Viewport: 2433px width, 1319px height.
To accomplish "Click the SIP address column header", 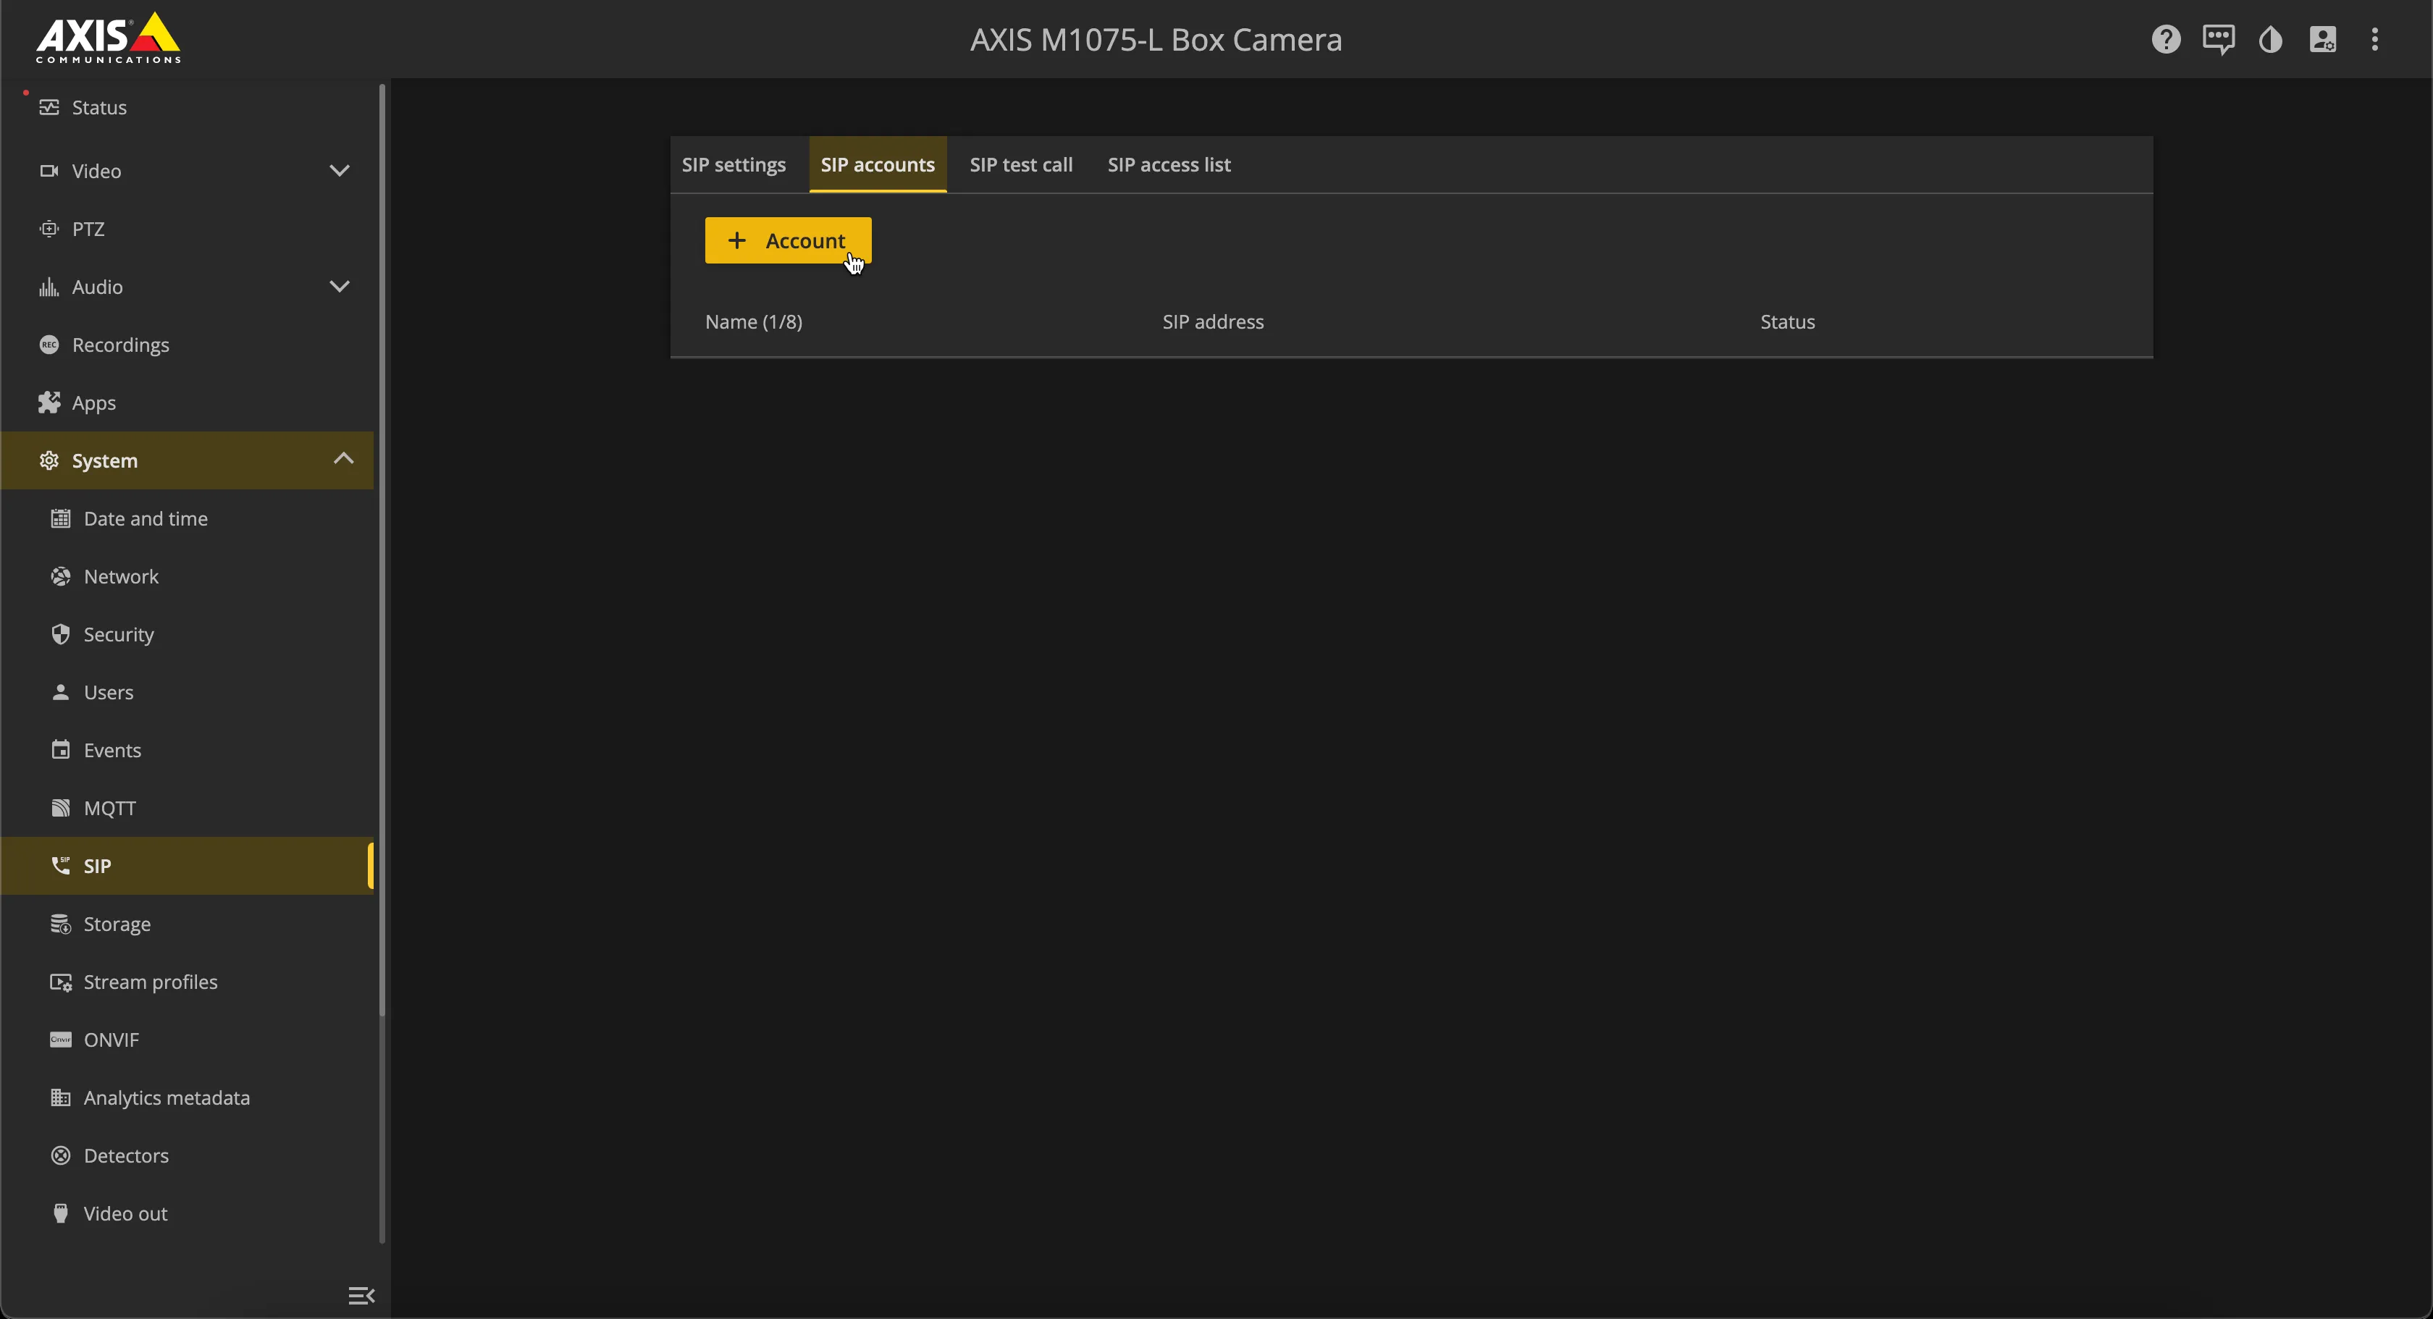I will pyautogui.click(x=1213, y=322).
